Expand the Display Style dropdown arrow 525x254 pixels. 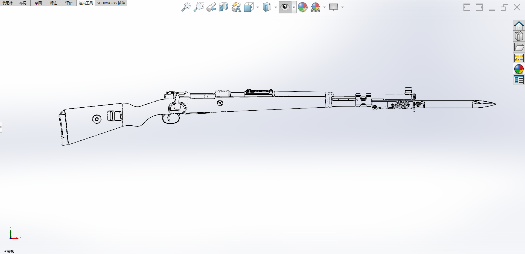pos(276,7)
